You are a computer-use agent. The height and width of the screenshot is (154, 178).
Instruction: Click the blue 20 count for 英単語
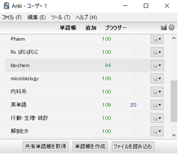point(133,105)
